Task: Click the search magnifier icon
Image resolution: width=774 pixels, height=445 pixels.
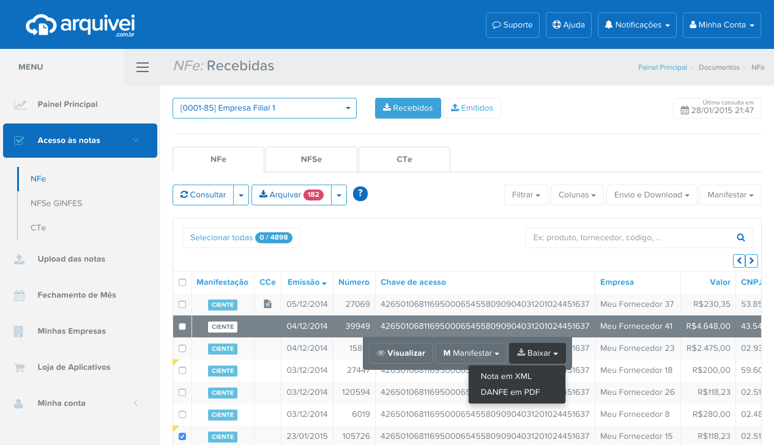Action: pyautogui.click(x=740, y=237)
